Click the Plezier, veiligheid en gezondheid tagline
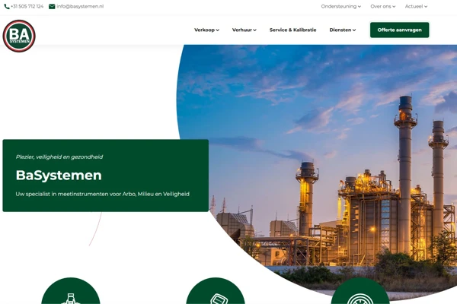This screenshot has height=304, width=457. (59, 157)
